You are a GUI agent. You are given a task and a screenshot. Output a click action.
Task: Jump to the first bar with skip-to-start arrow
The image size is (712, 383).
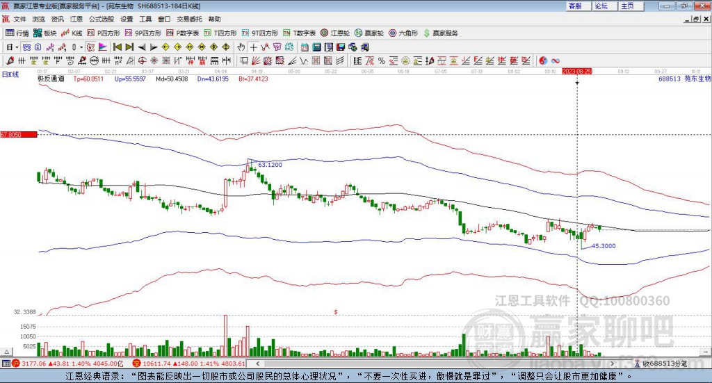[x=117, y=47]
